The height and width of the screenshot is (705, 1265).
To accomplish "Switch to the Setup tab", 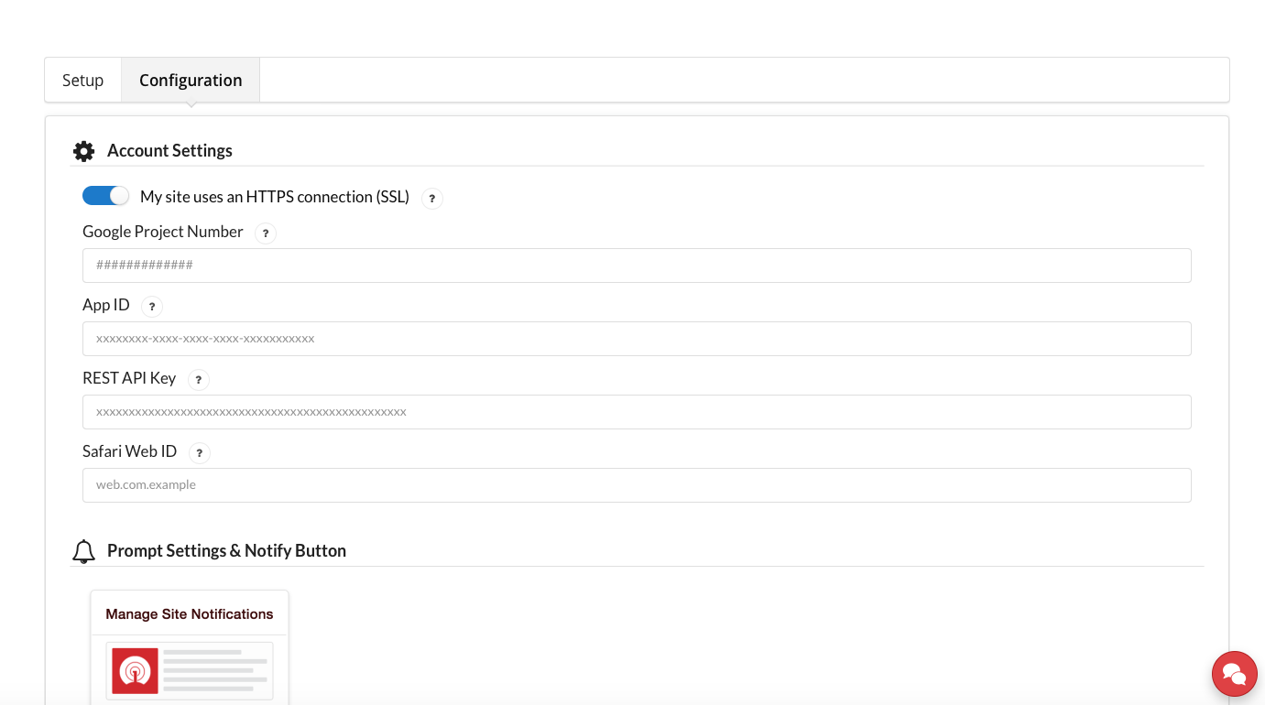I will tap(82, 80).
